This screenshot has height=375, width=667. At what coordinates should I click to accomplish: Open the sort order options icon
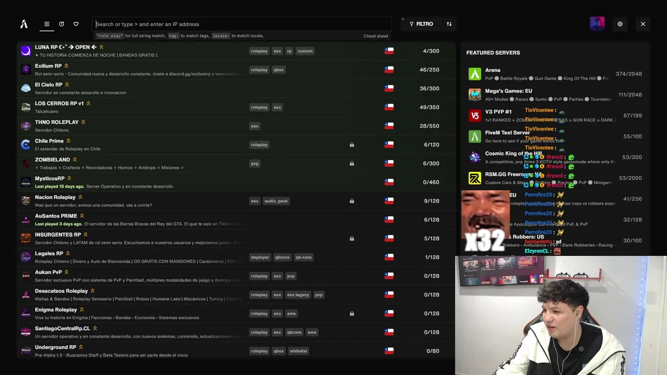[x=449, y=24]
